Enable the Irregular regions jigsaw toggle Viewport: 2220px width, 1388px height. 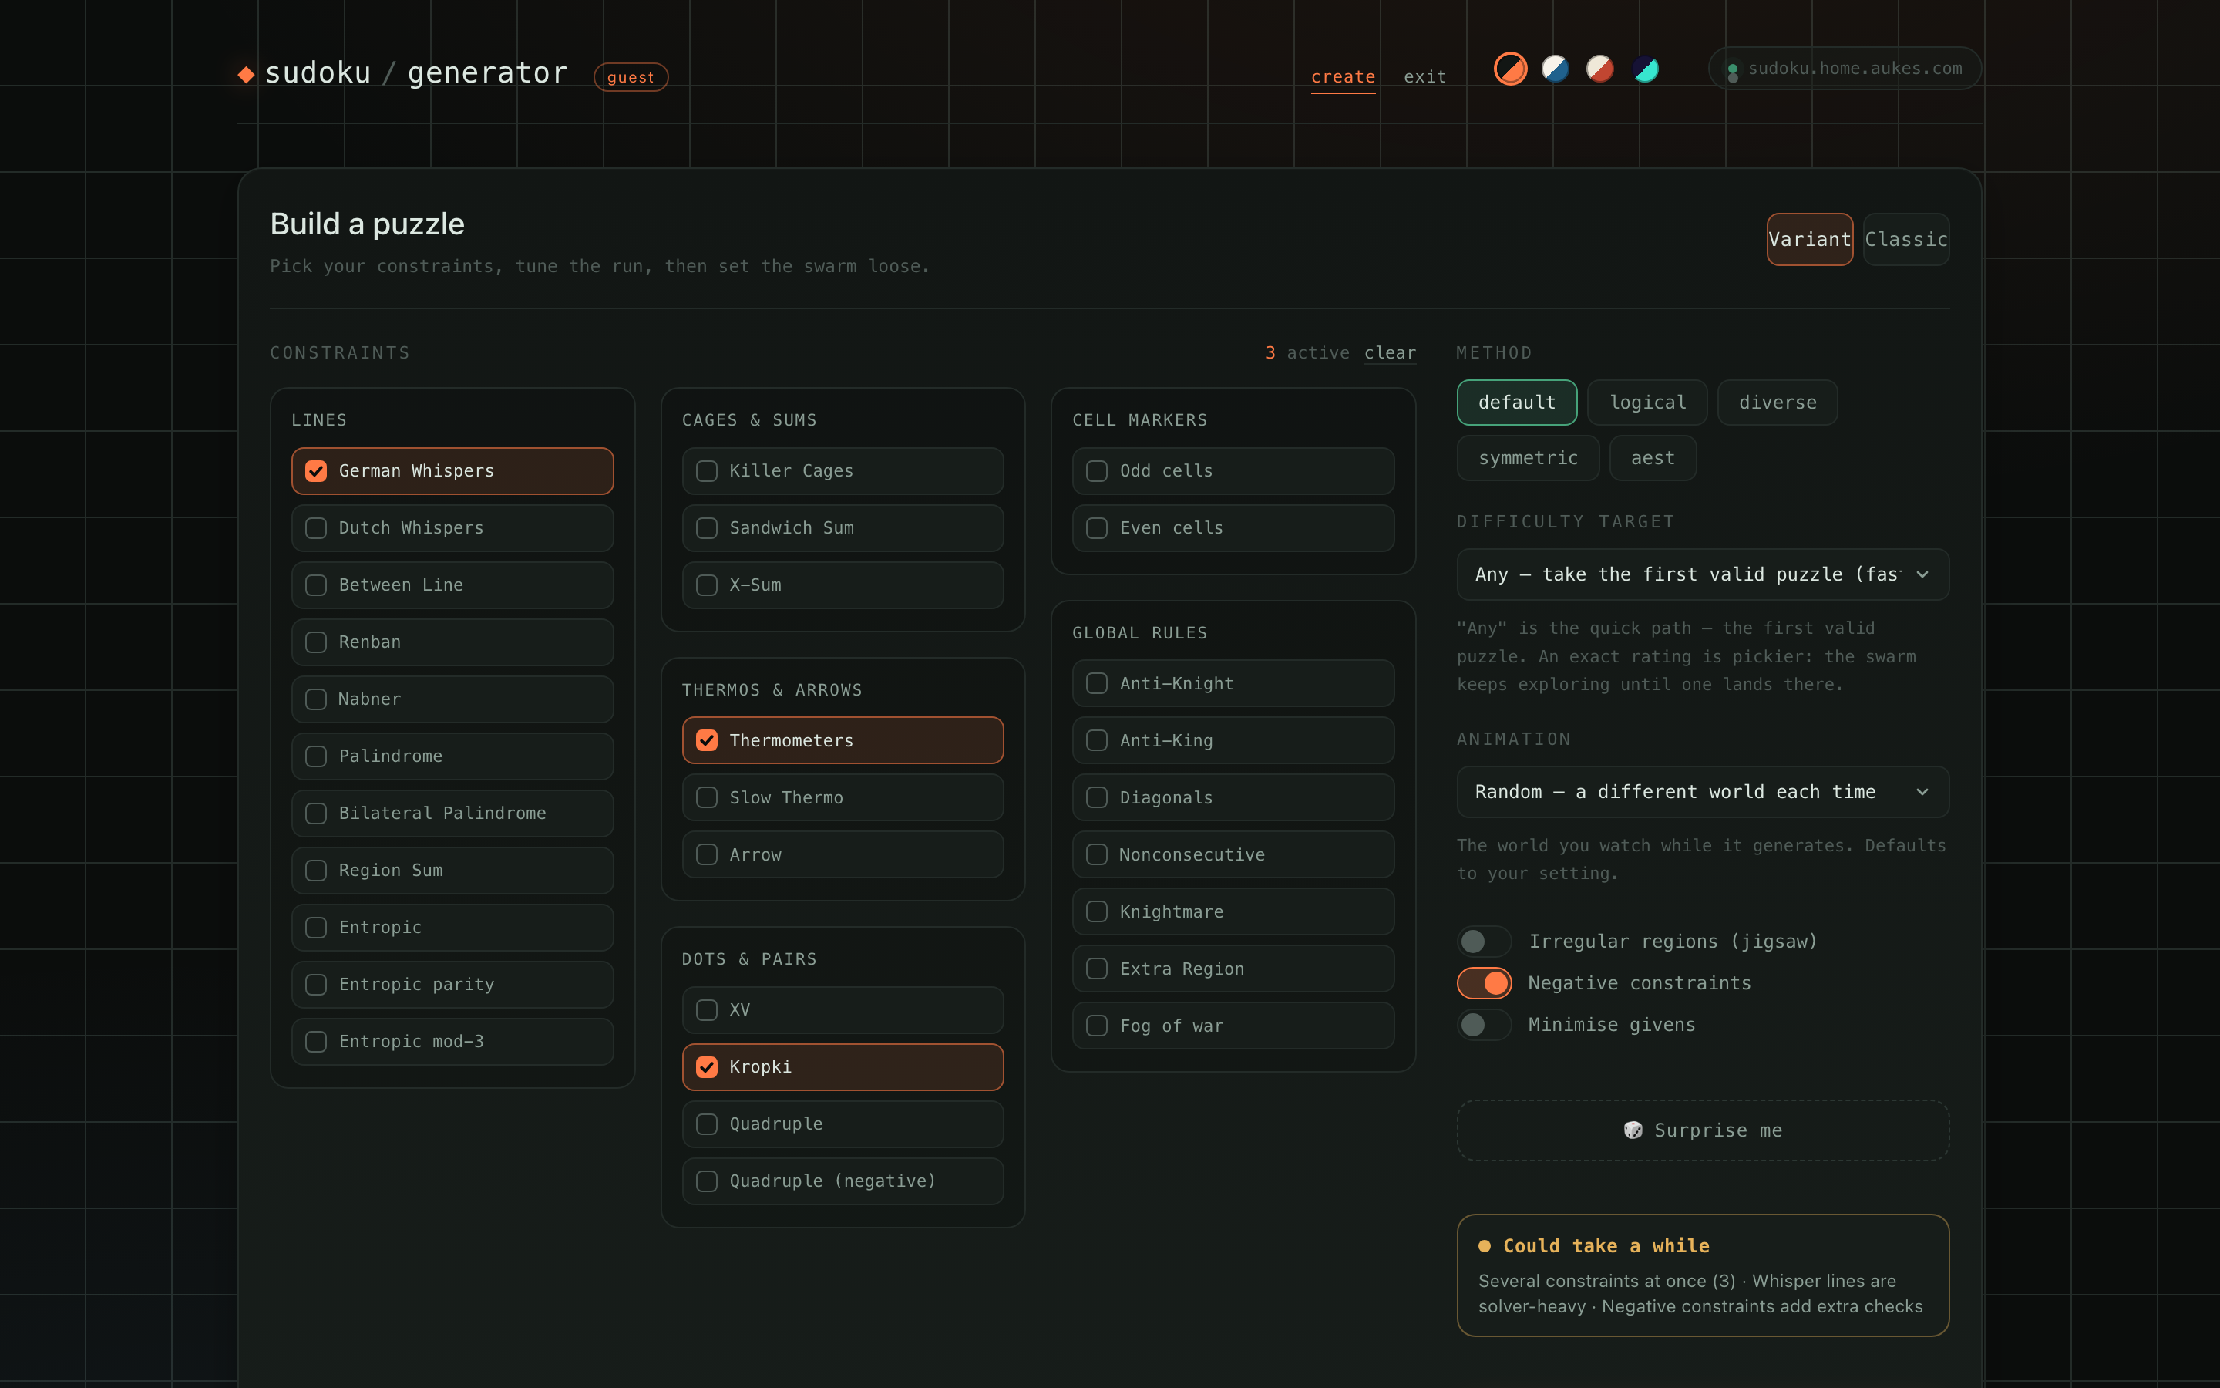(x=1485, y=941)
